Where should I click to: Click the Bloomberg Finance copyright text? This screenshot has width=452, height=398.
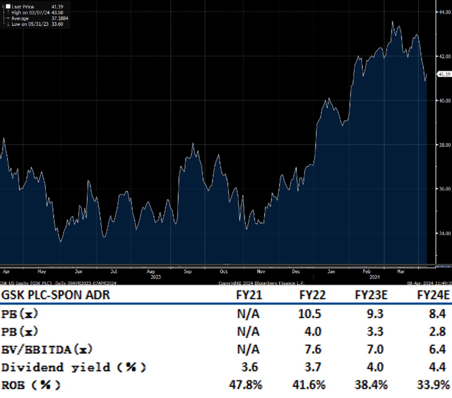tap(261, 283)
